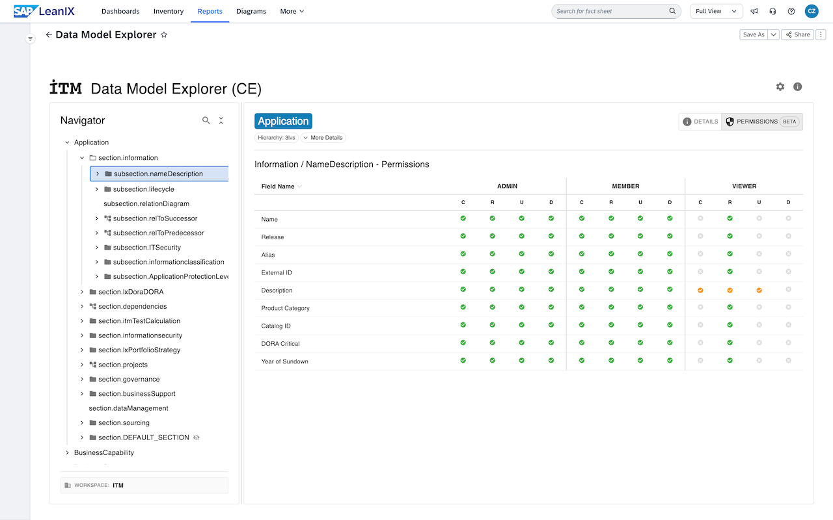The height and width of the screenshot is (520, 833).
Task: Open the three-dot more options button
Action: coord(821,34)
